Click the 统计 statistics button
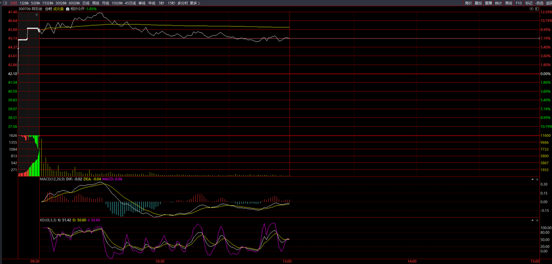552x264 pixels. [499, 3]
